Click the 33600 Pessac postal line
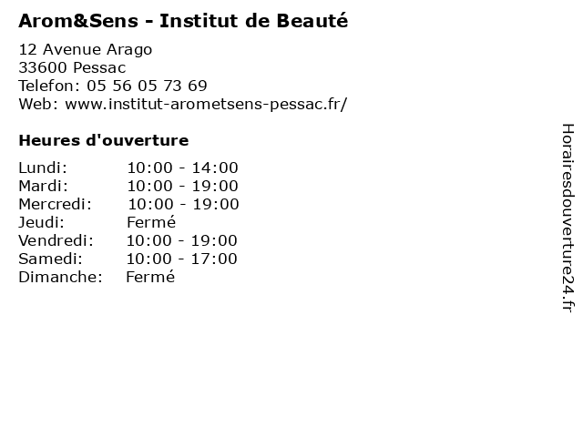This screenshot has width=583, height=437. (x=72, y=67)
